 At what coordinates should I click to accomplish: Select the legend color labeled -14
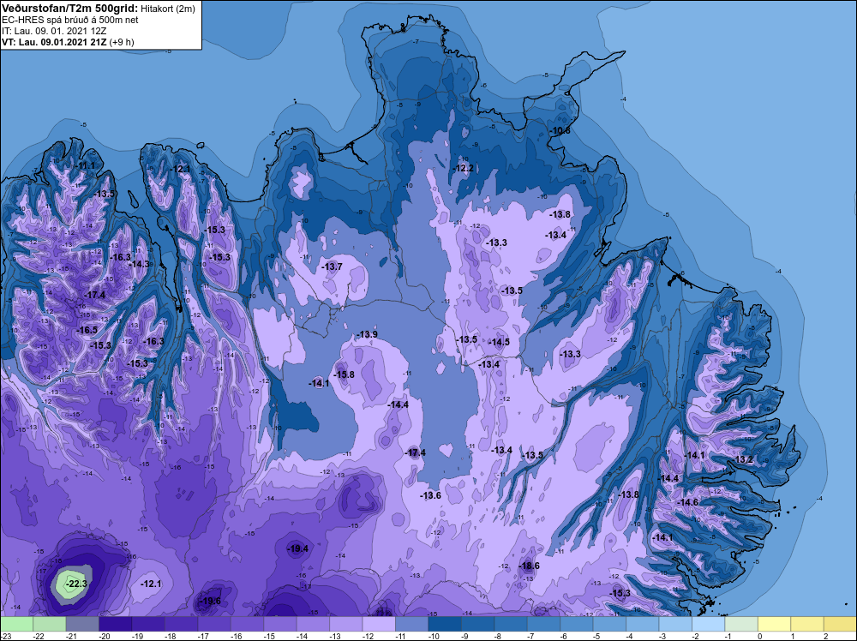pyautogui.click(x=313, y=625)
